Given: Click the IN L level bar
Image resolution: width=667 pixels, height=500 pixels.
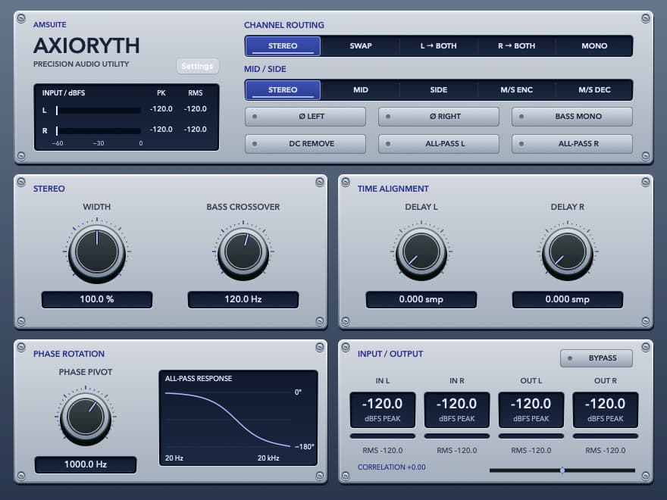Looking at the screenshot, I should 383,436.
